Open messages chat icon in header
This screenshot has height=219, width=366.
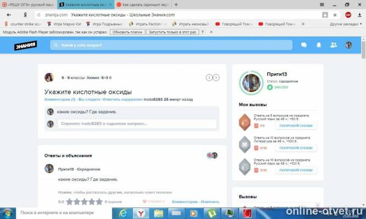(x=303, y=45)
